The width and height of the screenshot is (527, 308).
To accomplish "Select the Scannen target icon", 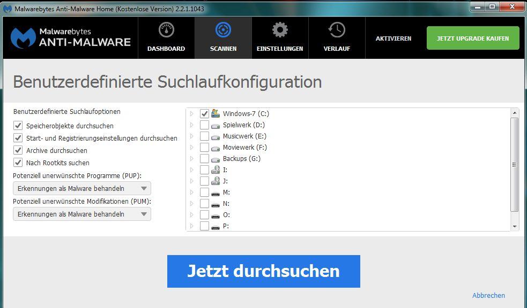I will click(x=223, y=30).
